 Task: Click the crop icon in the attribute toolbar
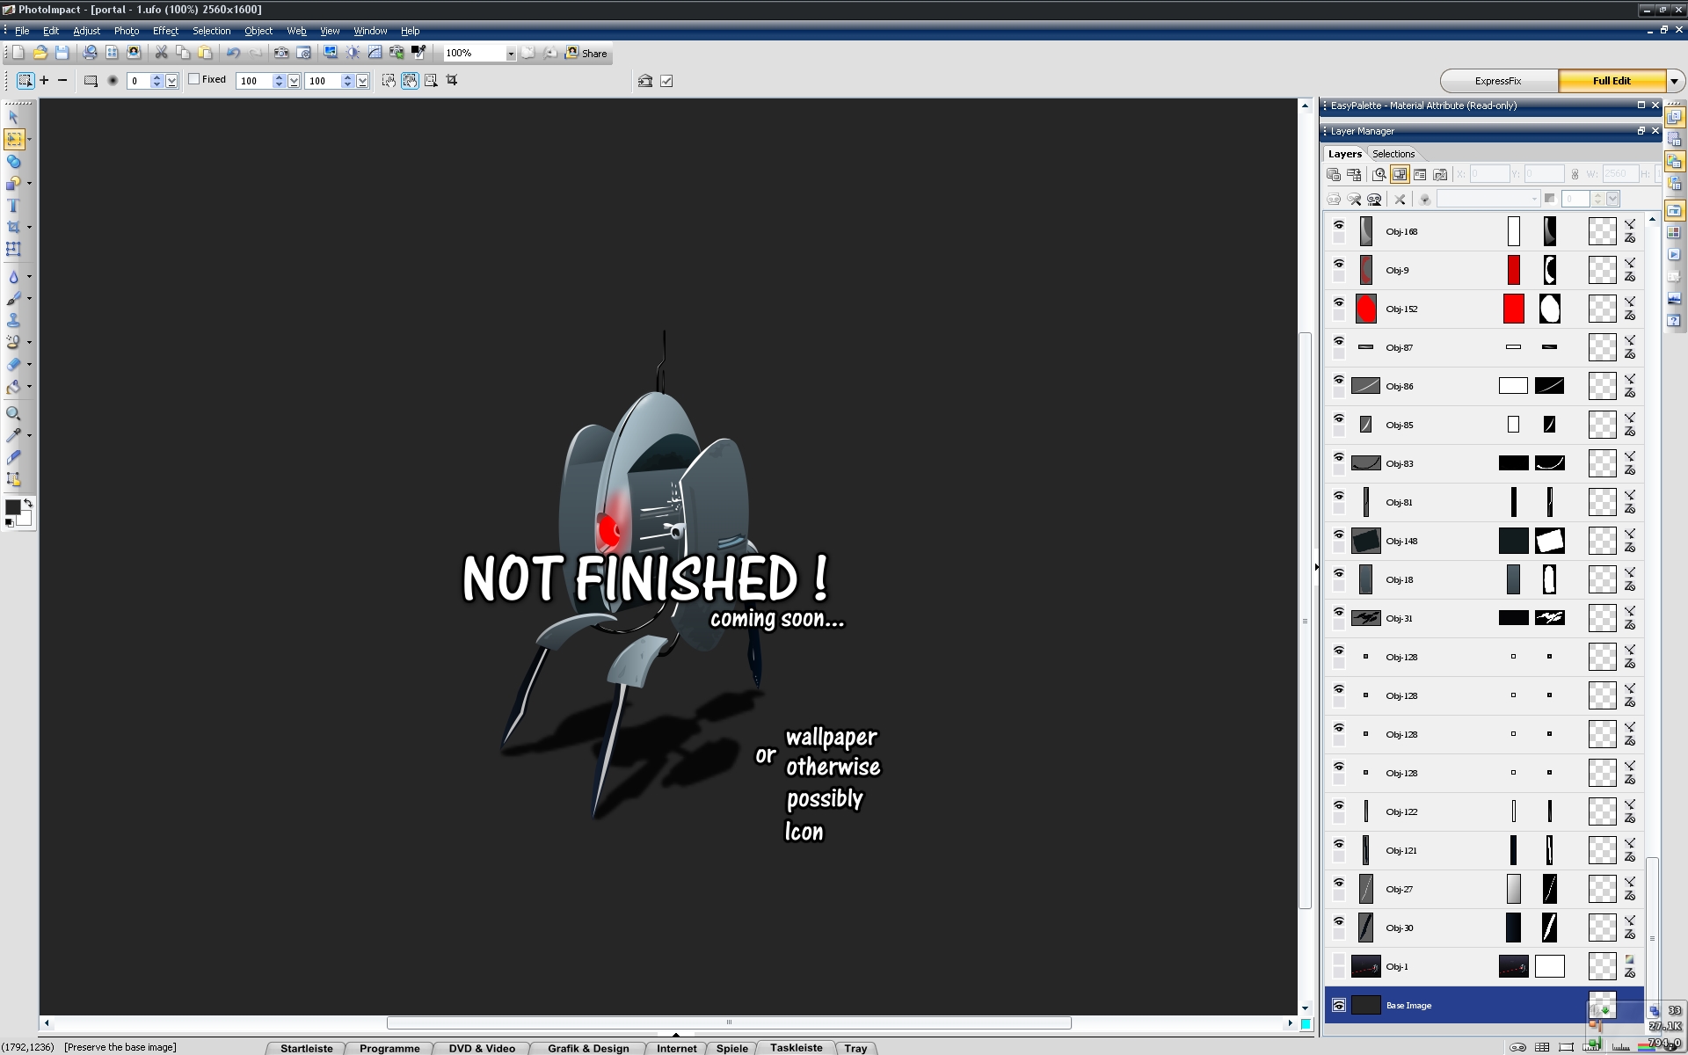[452, 80]
